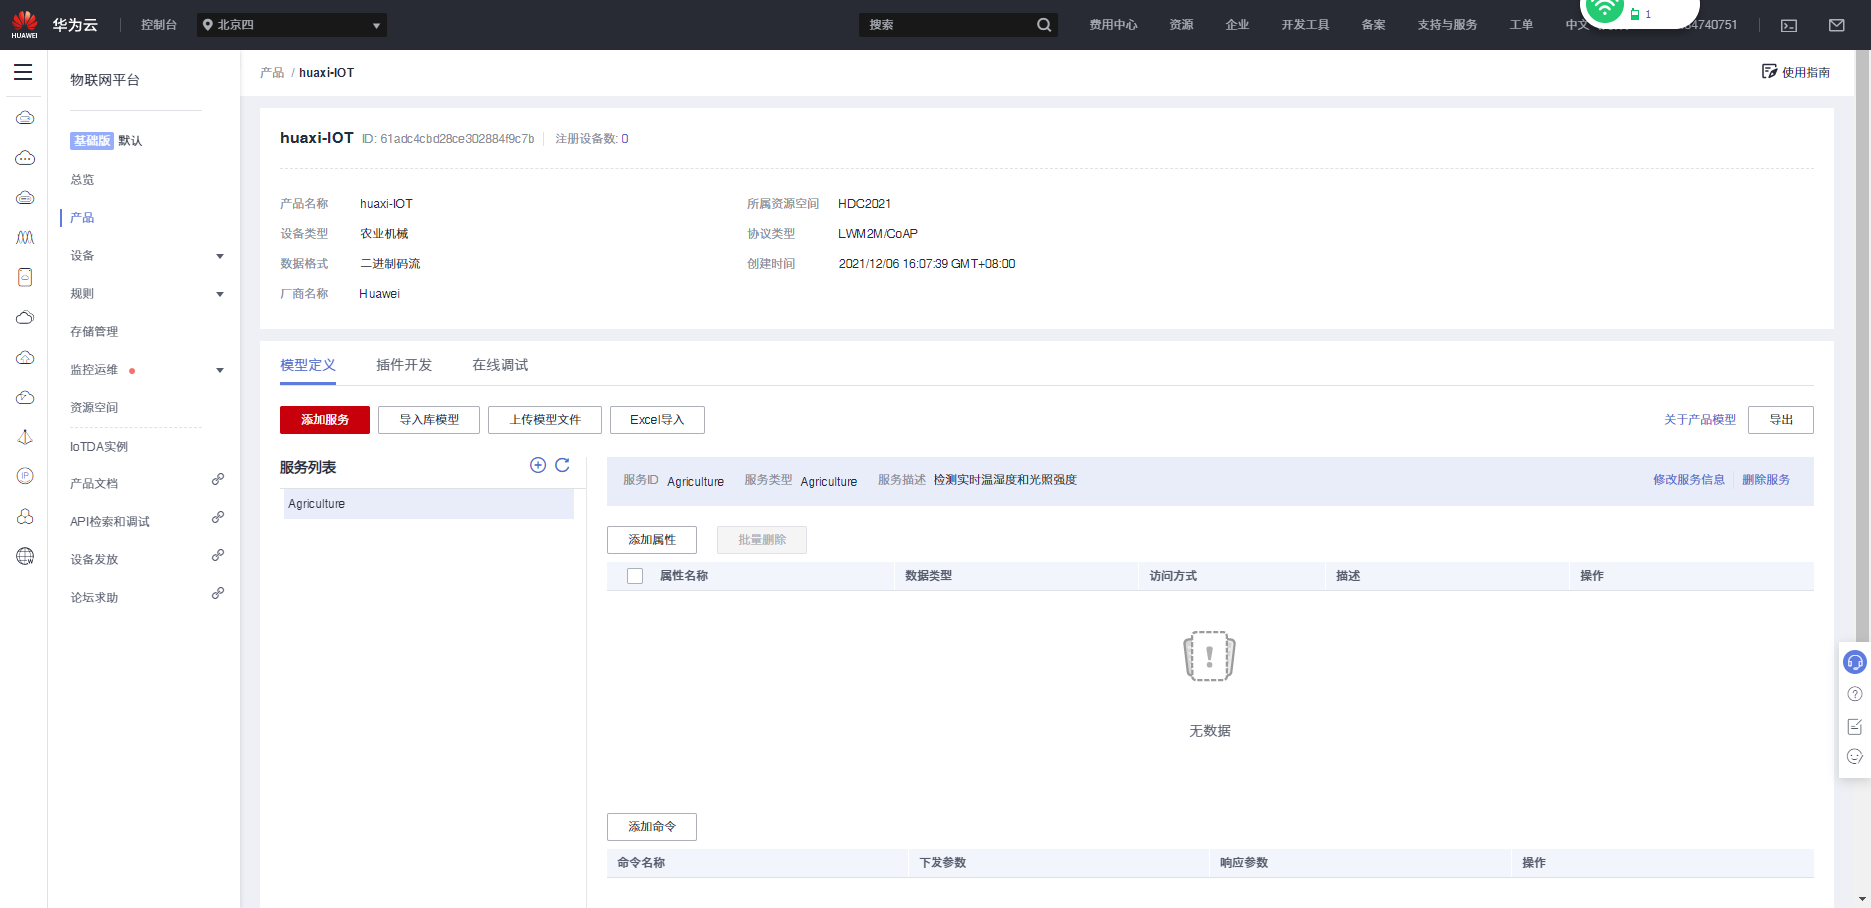
Task: Open 资源 in the top bar
Action: tap(1181, 25)
